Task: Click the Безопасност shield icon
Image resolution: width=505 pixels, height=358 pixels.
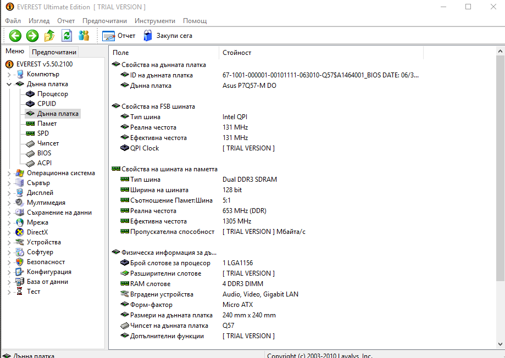Action: click(20, 262)
